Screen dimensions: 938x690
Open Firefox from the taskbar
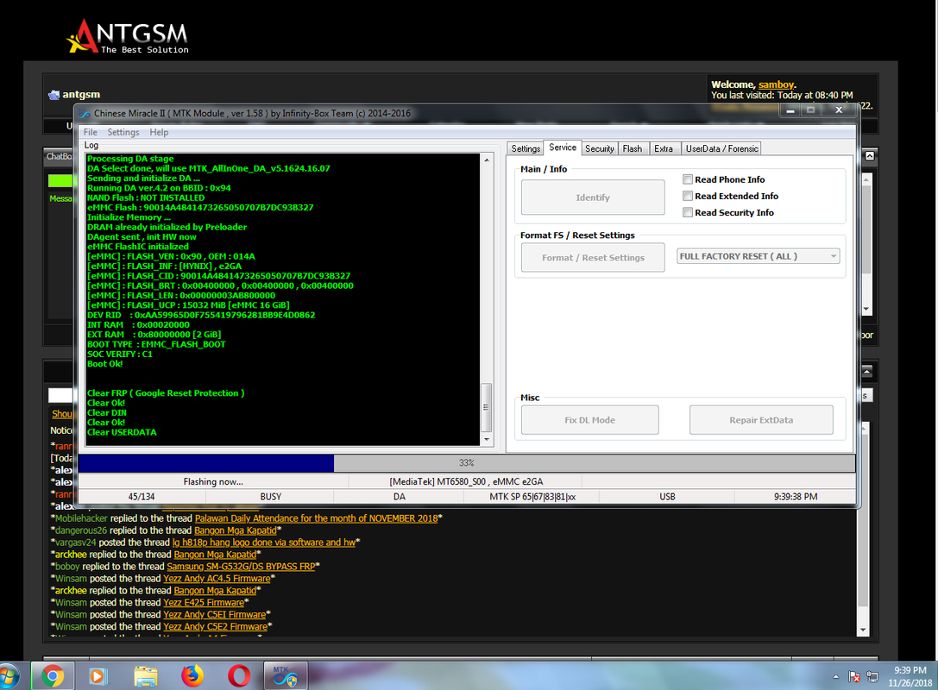[x=192, y=676]
